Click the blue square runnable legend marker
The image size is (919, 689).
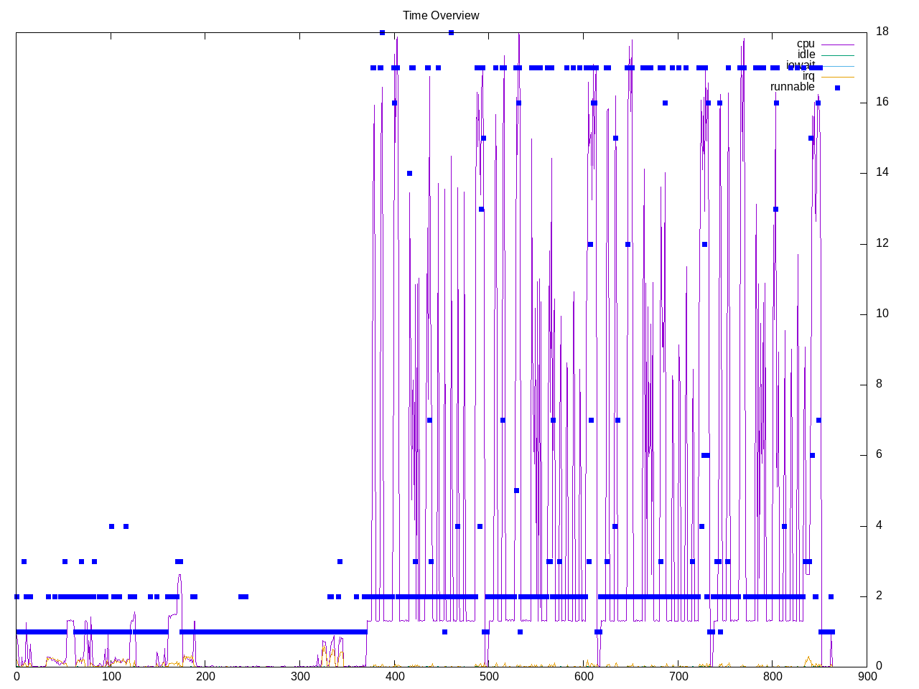[837, 88]
